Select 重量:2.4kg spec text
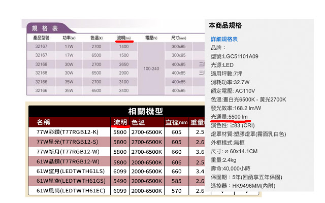325x203 pixels. [223, 160]
